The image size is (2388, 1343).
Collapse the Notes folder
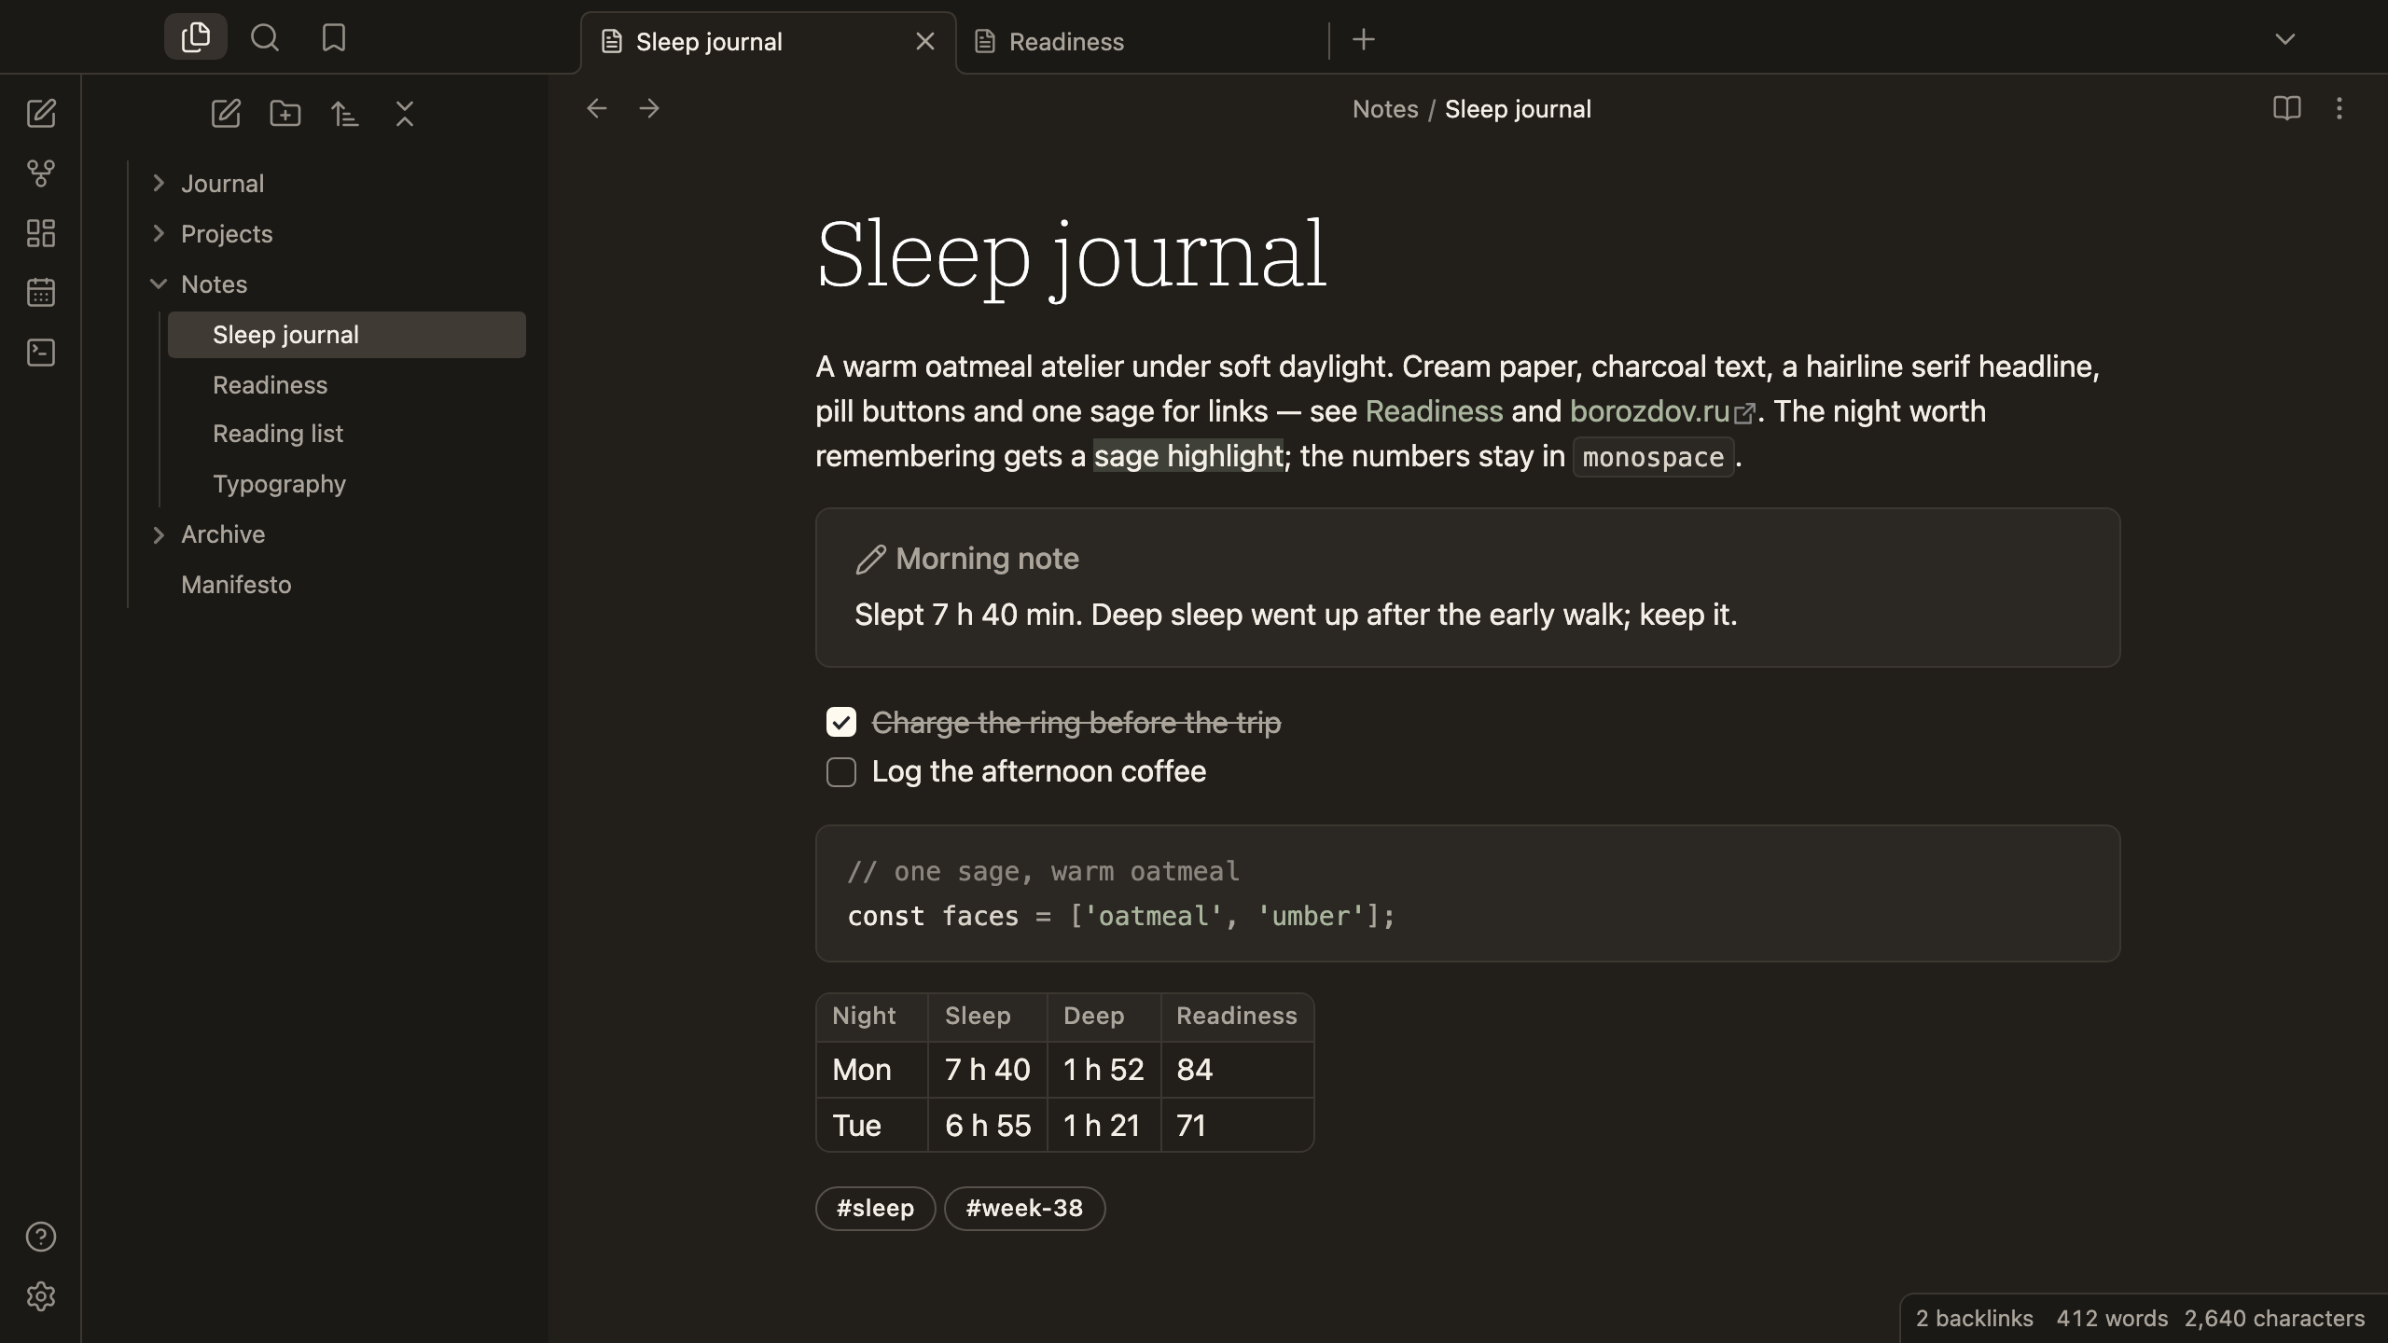(x=159, y=284)
